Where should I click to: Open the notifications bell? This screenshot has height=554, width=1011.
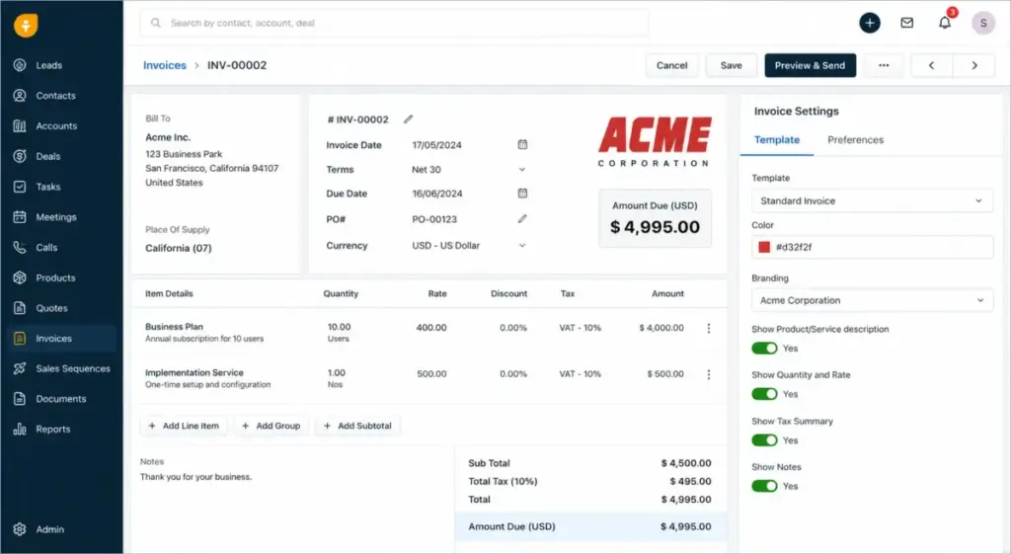[945, 24]
